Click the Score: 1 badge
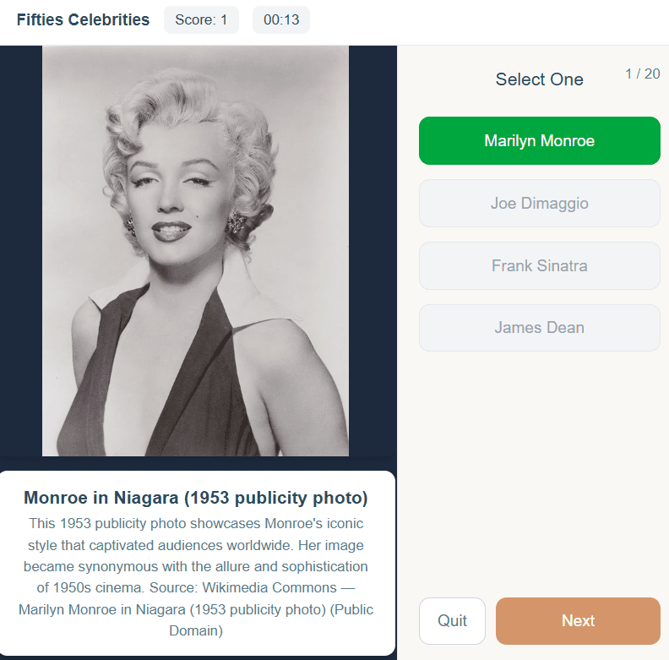669x660 pixels. pos(201,19)
